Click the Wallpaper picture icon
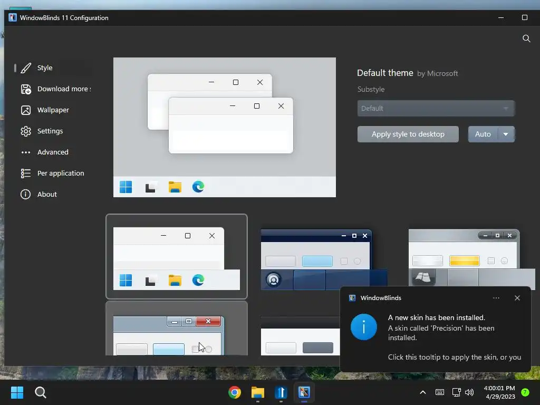The image size is (540, 405). tap(26, 110)
